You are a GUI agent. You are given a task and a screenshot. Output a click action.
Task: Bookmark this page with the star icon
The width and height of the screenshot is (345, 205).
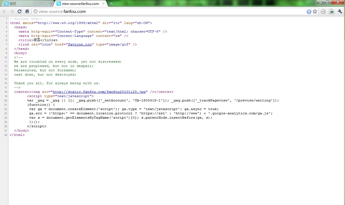click(315, 12)
